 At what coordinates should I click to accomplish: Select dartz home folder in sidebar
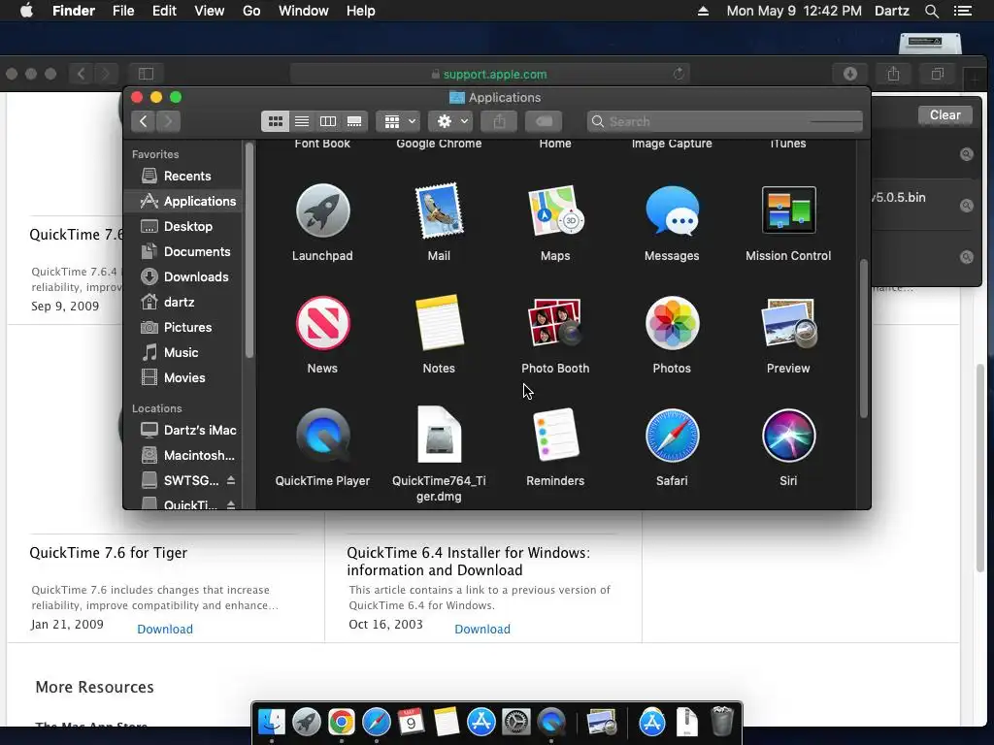pos(183,303)
